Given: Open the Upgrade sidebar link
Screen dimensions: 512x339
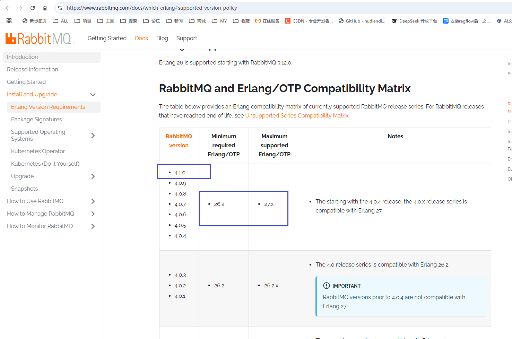Looking at the screenshot, I should point(23,176).
